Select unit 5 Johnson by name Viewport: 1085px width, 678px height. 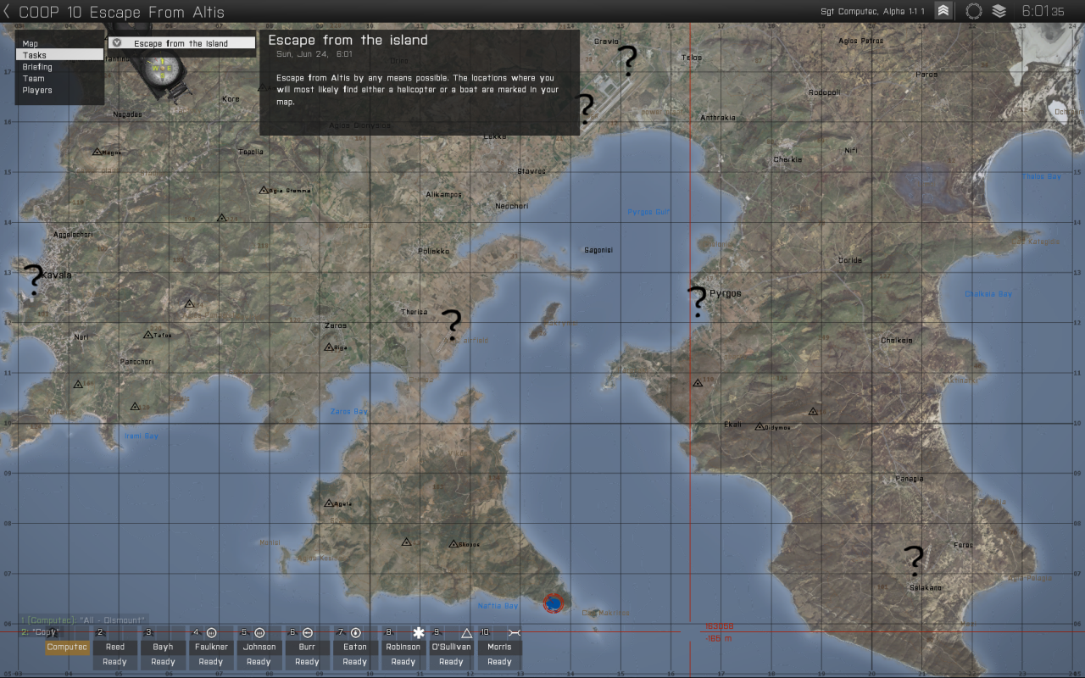pyautogui.click(x=259, y=647)
